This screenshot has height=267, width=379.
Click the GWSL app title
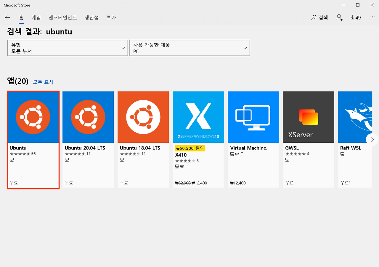click(x=292, y=148)
